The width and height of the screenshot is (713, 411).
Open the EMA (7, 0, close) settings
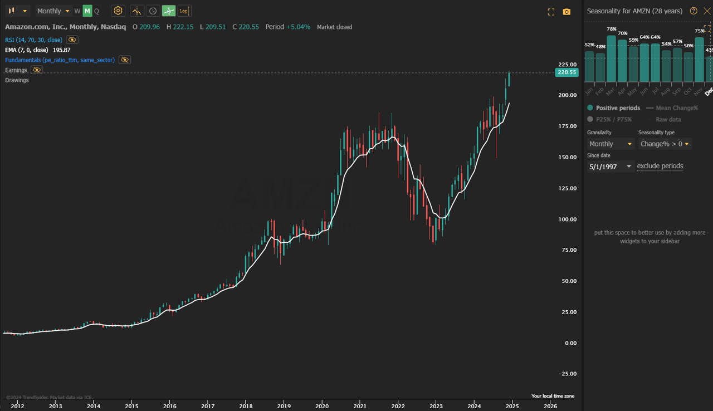point(27,50)
